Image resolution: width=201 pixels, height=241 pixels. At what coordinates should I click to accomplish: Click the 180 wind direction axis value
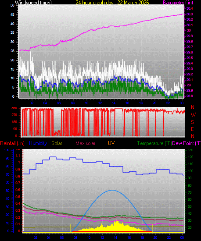[14, 122]
